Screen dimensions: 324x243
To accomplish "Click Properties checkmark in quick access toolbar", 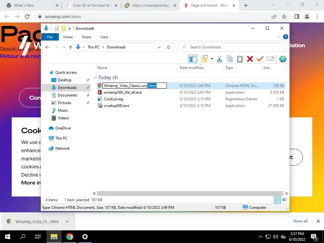I will point(56,28).
